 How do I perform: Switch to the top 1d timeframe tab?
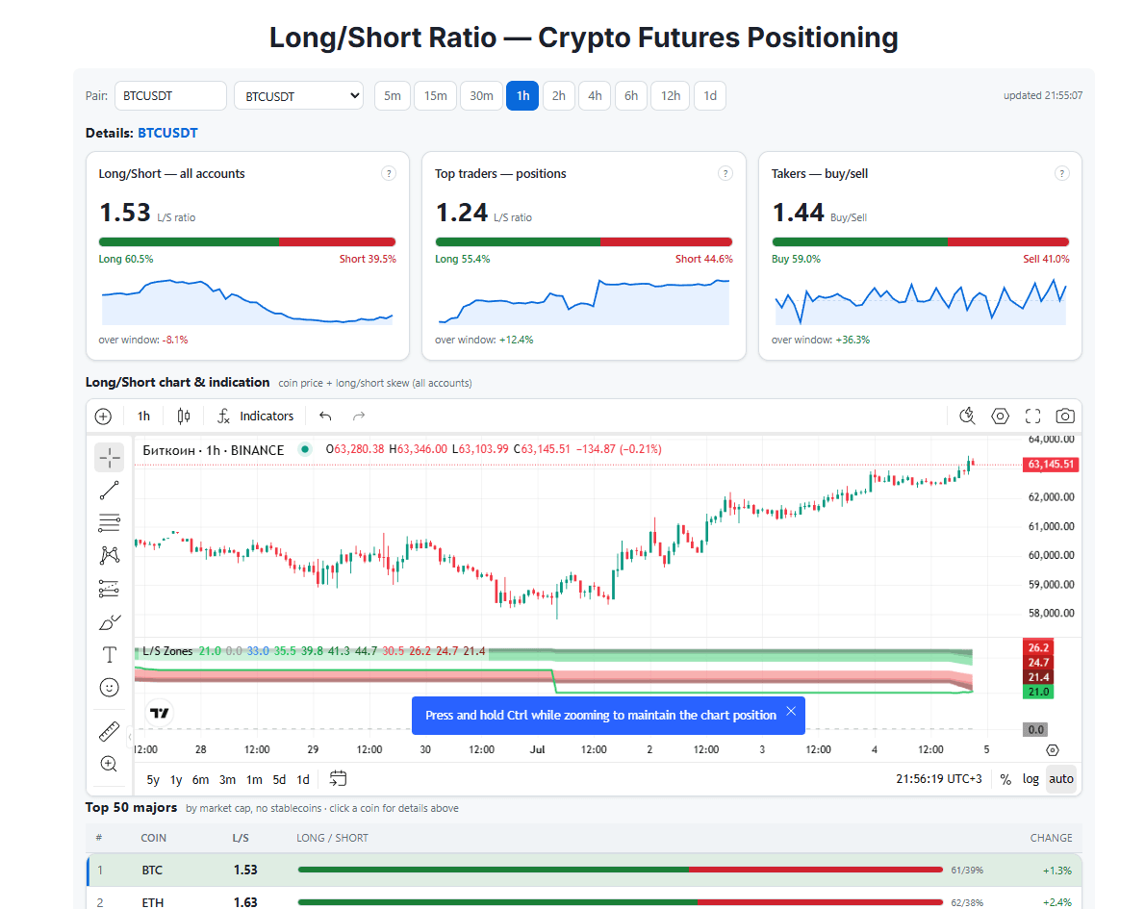click(710, 95)
